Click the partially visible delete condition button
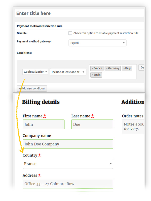 click(141, 67)
